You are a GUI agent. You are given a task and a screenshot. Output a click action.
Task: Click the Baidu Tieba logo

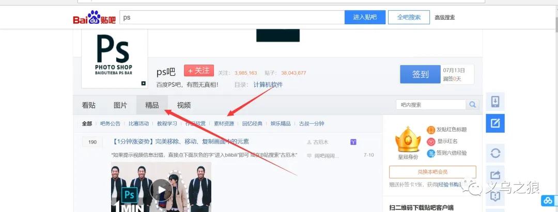click(94, 18)
